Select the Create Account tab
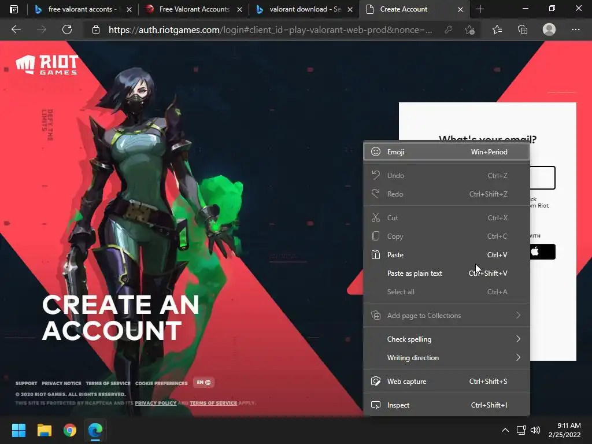The image size is (592, 444). pos(413,9)
